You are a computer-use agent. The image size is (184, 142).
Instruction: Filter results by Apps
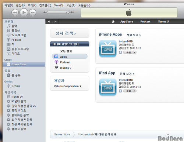[70, 57]
